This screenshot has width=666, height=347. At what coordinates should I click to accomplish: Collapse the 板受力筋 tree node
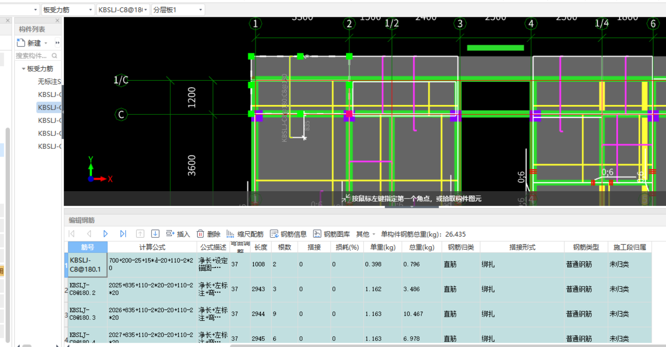[23, 69]
